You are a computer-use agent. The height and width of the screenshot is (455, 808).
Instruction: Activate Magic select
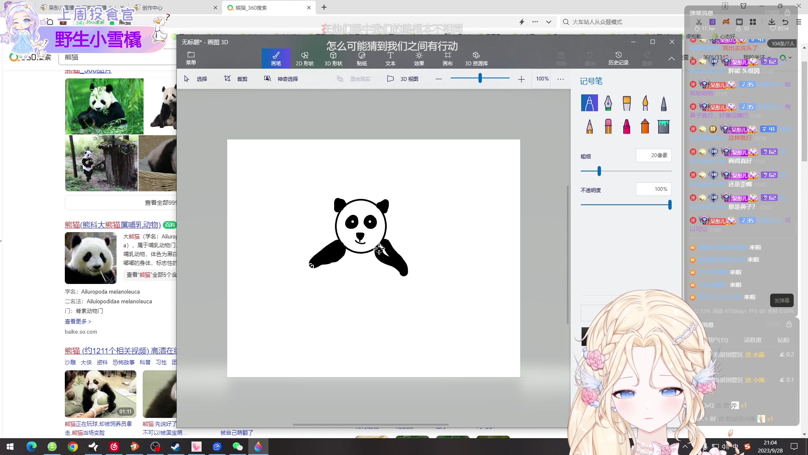[x=281, y=79]
